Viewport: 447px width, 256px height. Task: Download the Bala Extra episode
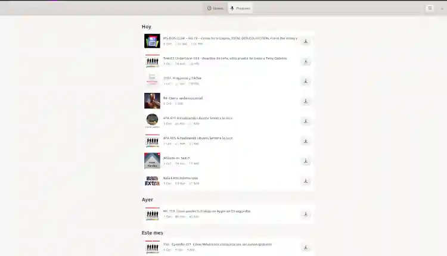[306, 181]
